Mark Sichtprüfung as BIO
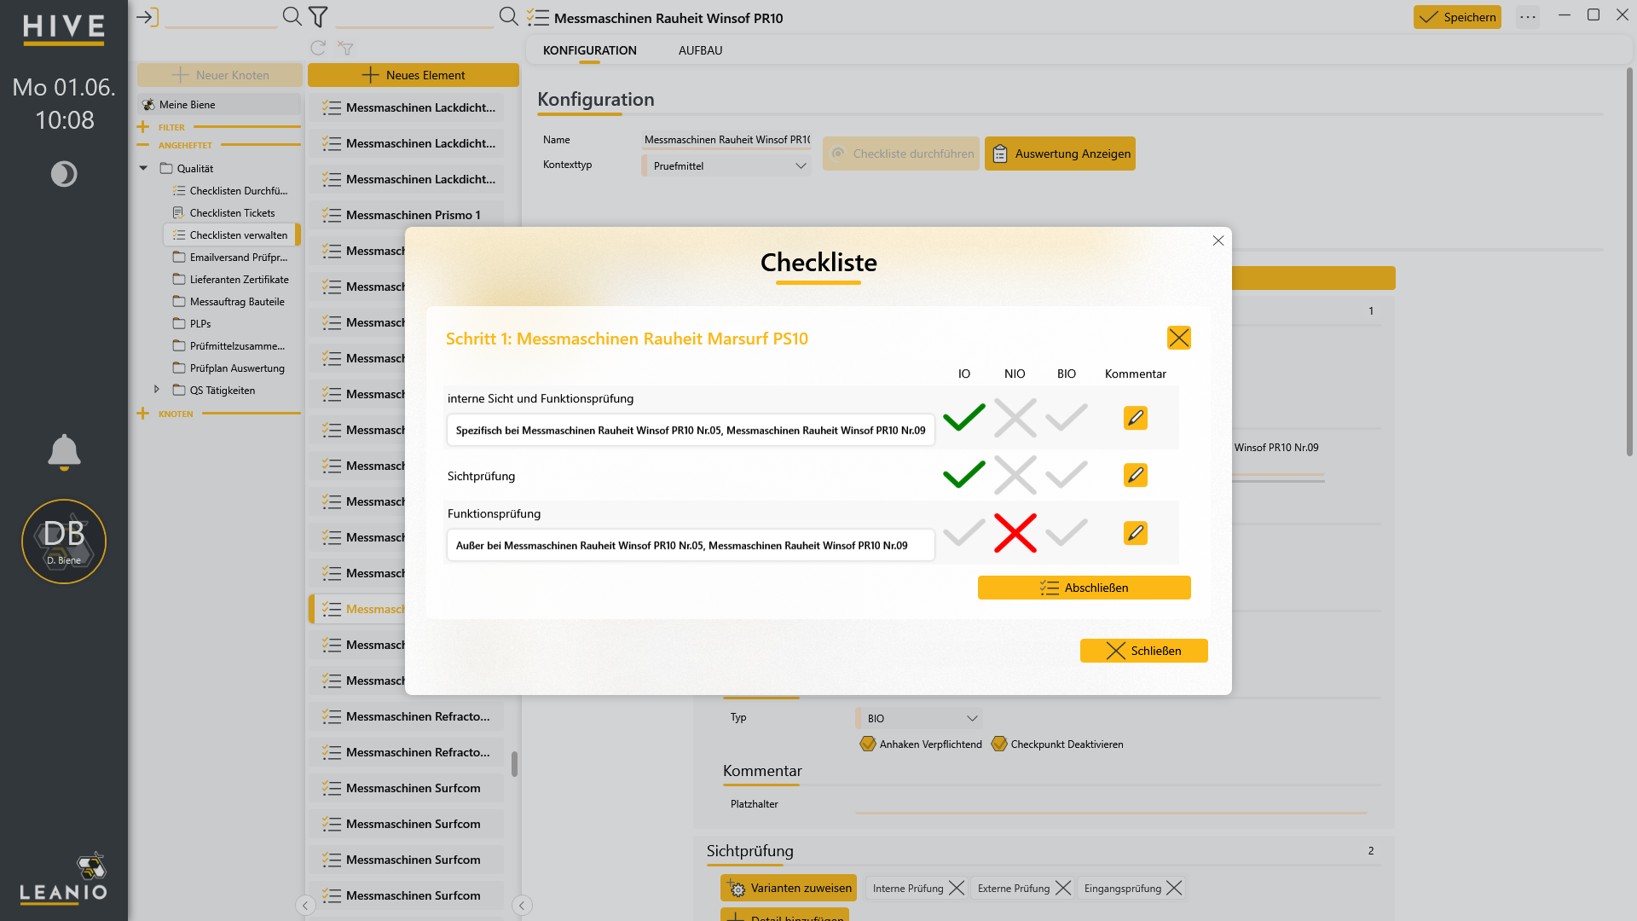The width and height of the screenshot is (1637, 921). tap(1067, 475)
